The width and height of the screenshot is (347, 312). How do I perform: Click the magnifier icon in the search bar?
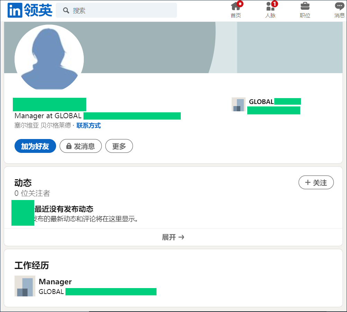tap(66, 10)
